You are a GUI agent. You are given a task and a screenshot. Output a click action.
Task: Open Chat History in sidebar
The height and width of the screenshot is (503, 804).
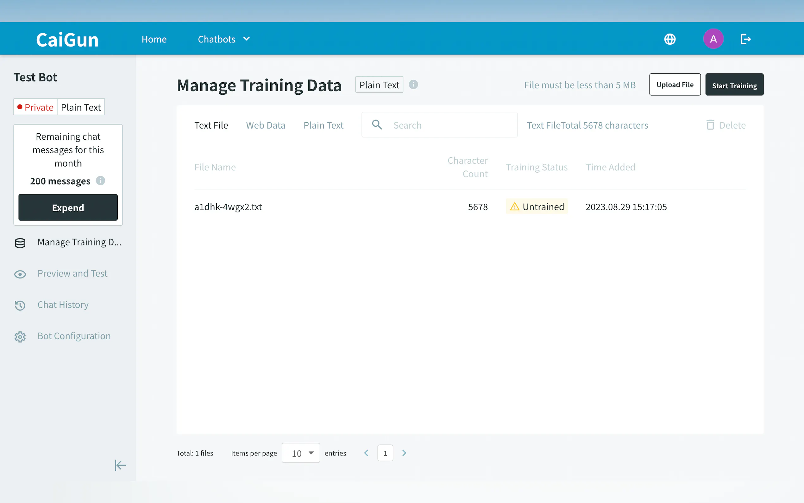pyautogui.click(x=63, y=305)
